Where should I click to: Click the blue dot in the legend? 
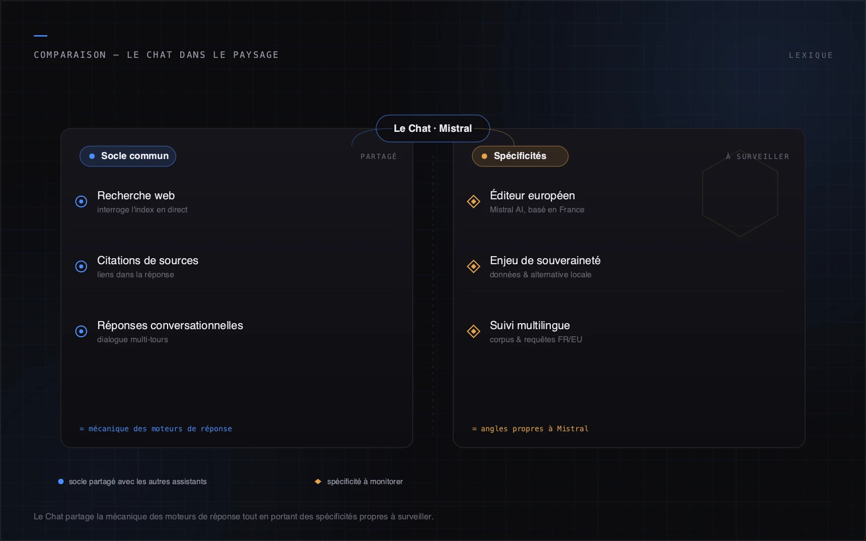pos(61,482)
